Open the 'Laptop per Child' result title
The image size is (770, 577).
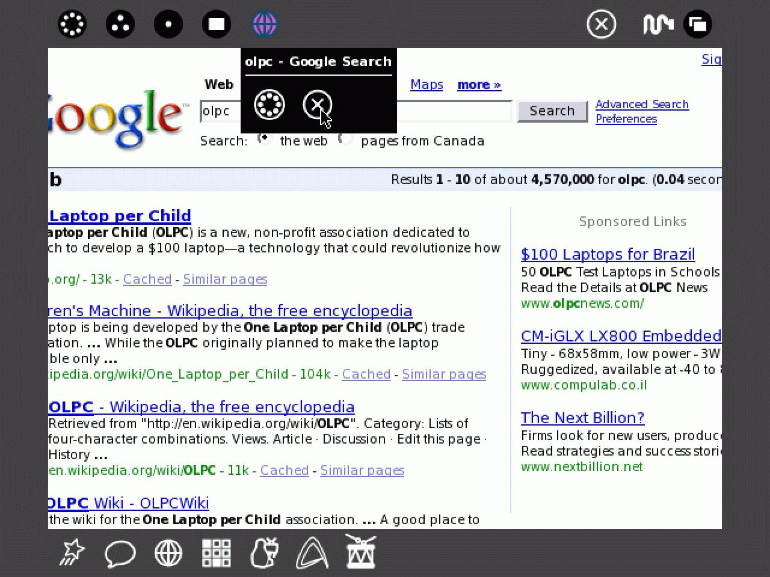click(x=120, y=216)
